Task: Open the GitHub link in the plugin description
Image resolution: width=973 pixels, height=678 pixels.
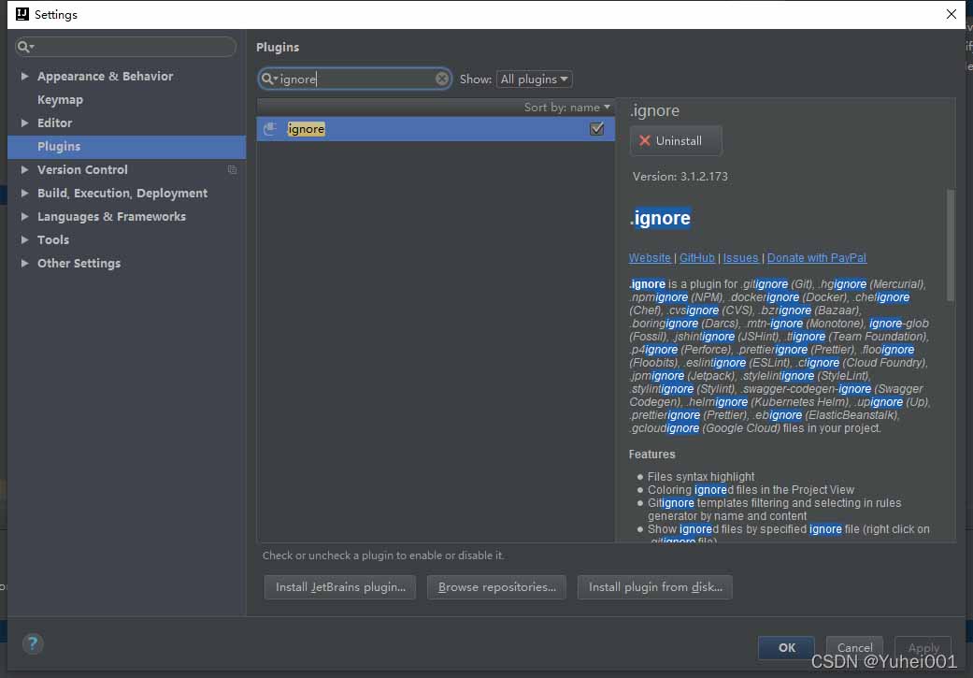Action: (x=697, y=258)
